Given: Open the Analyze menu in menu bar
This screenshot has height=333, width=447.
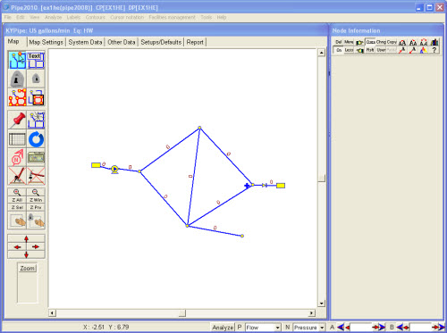Looking at the screenshot, I should [x=53, y=17].
